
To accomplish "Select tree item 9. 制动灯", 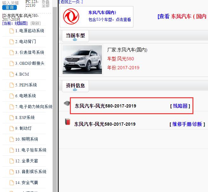I will [x=23, y=128].
